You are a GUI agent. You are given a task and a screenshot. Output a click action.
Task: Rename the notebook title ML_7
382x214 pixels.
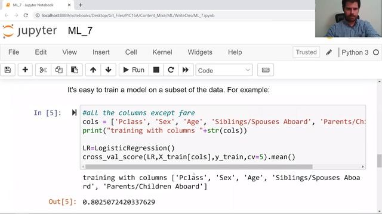(x=80, y=31)
